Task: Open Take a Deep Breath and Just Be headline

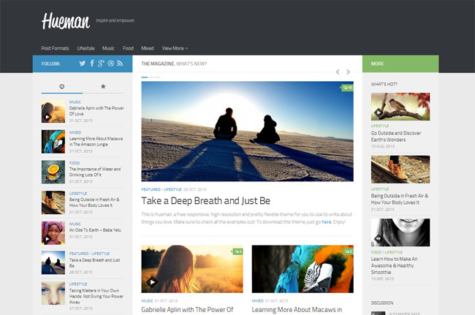Action: click(205, 201)
